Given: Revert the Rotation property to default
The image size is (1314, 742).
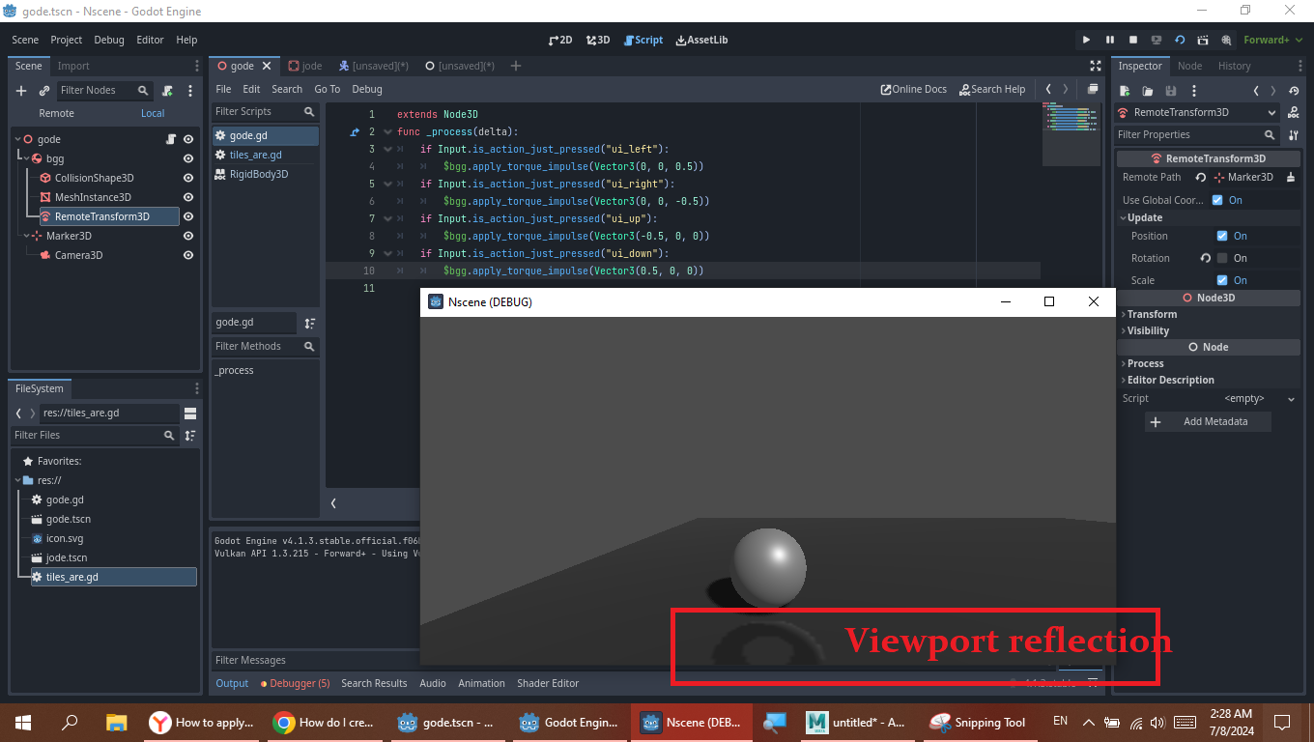Looking at the screenshot, I should [x=1206, y=258].
